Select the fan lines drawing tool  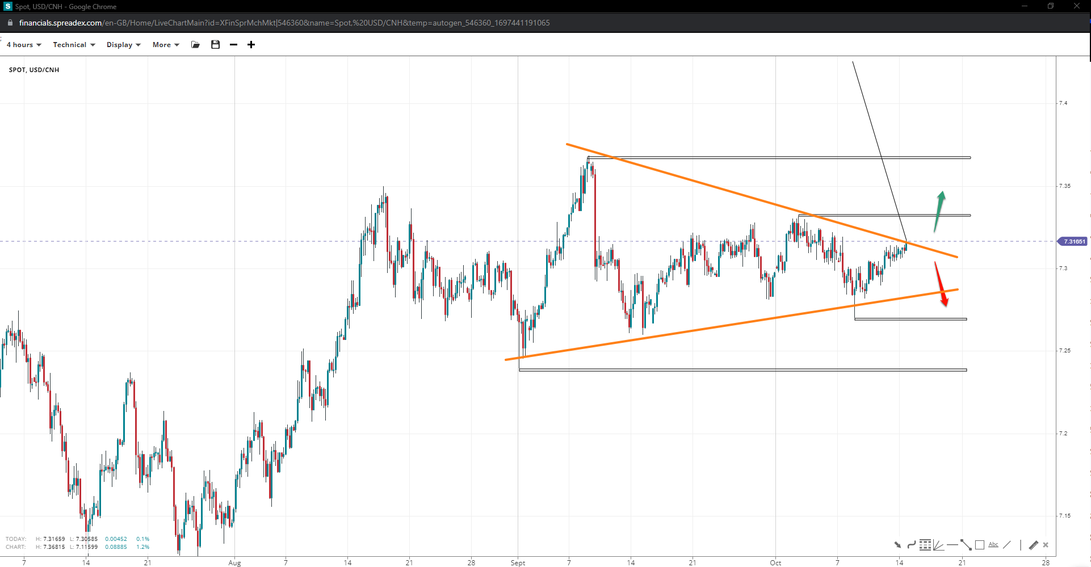point(938,545)
